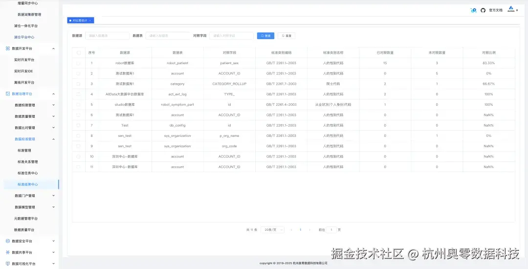The width and height of the screenshot is (528, 269).
Task: Go to the previous page arrow
Action: coord(291,230)
